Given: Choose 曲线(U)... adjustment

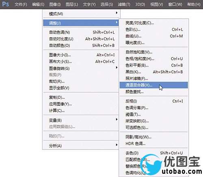Looking at the screenshot, I should tap(154, 36).
